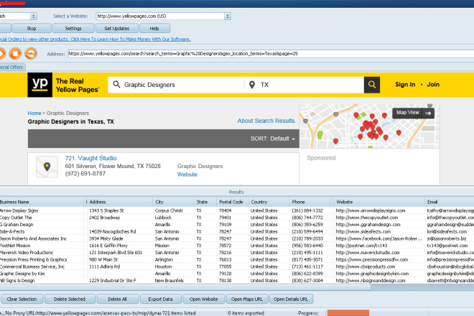Sort by Website column header

379,202
